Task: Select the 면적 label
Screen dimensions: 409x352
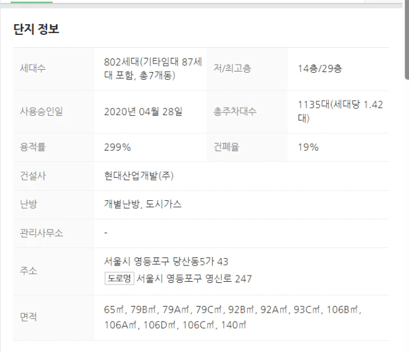Action: pyautogui.click(x=28, y=317)
